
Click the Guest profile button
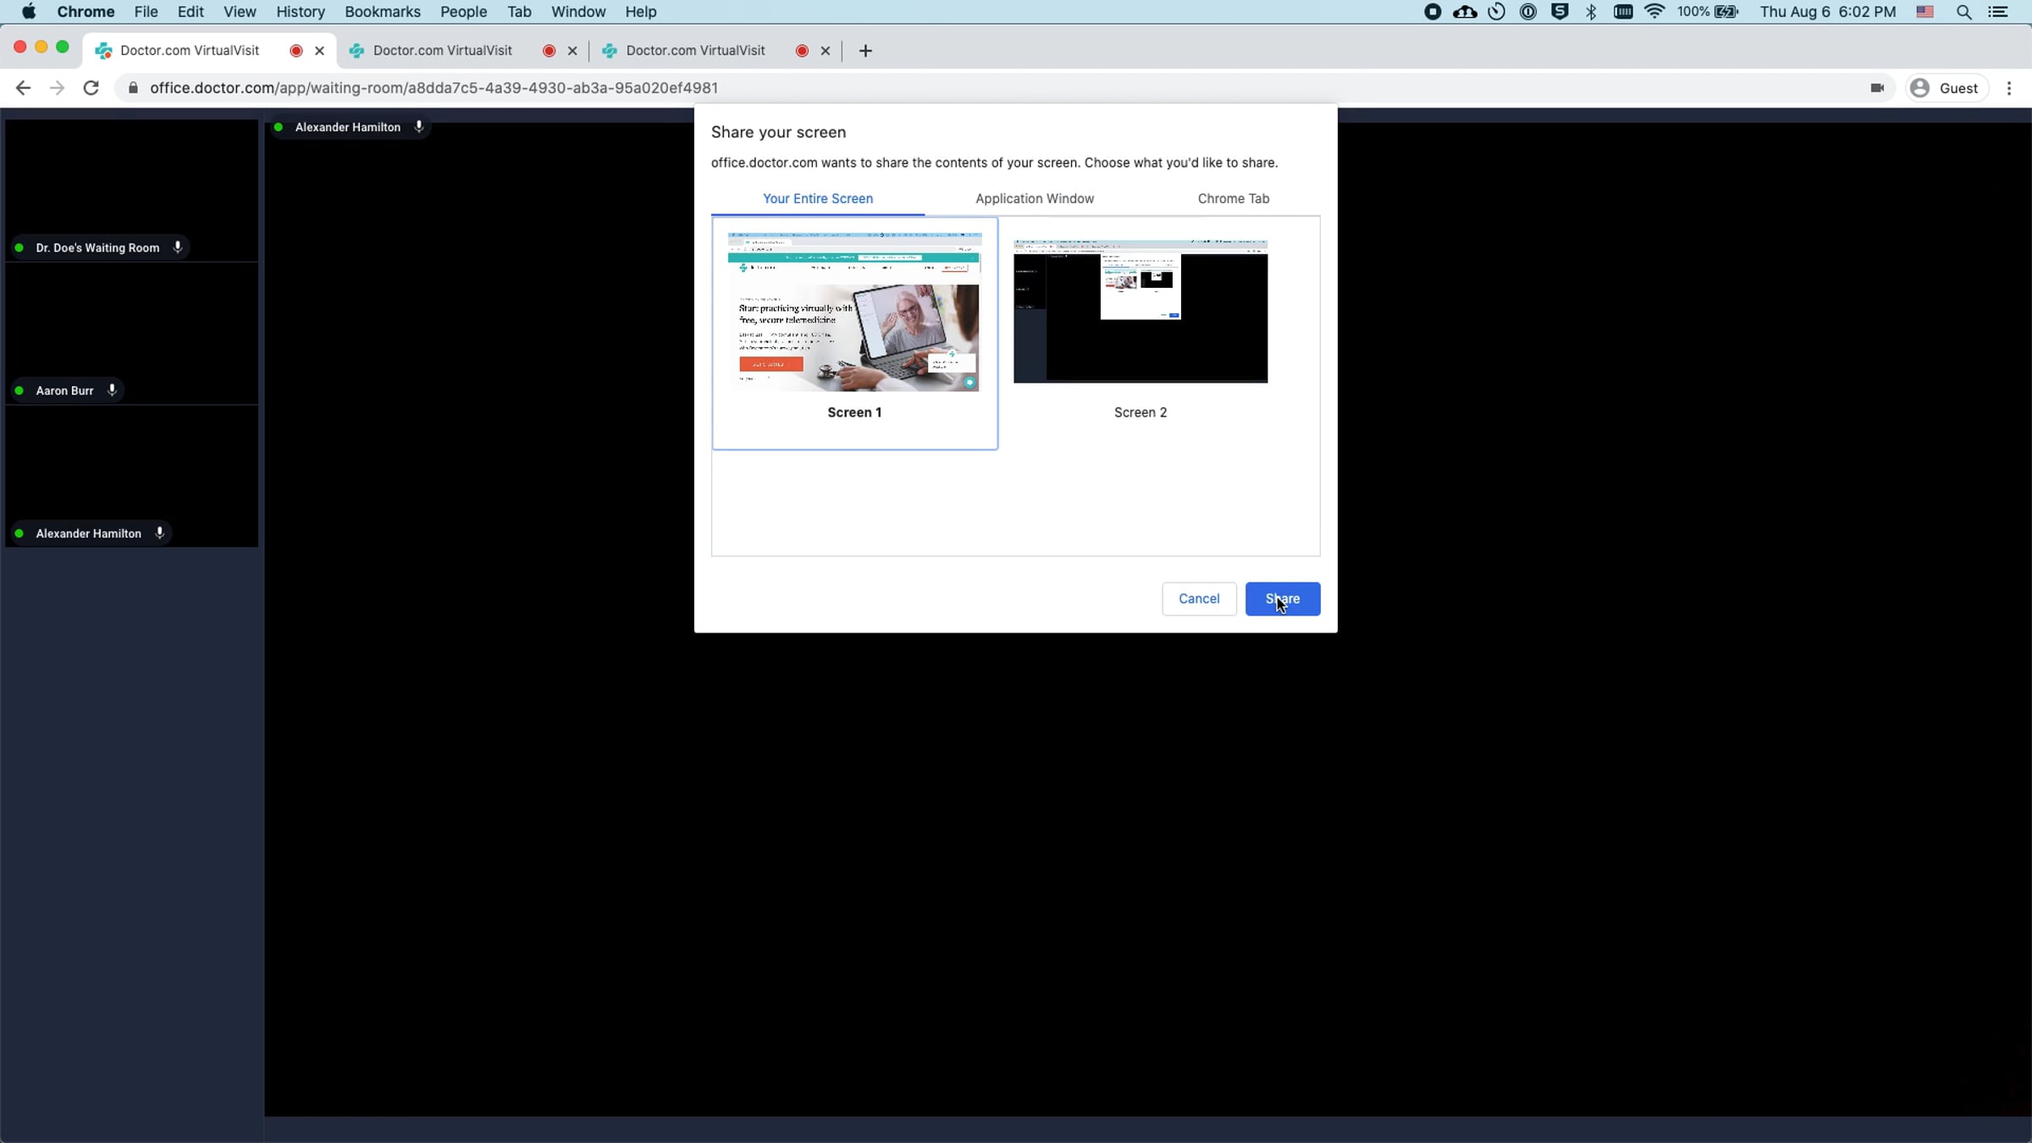(x=1946, y=88)
